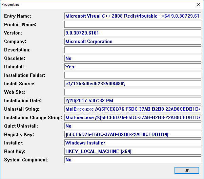Image resolution: width=204 pixels, height=179 pixels.
Task: Close the Properties dialog
Action: point(199,4)
